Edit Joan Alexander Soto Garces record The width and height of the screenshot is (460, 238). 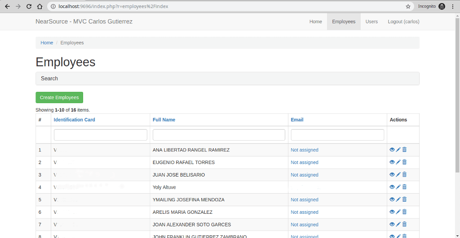[398, 224]
